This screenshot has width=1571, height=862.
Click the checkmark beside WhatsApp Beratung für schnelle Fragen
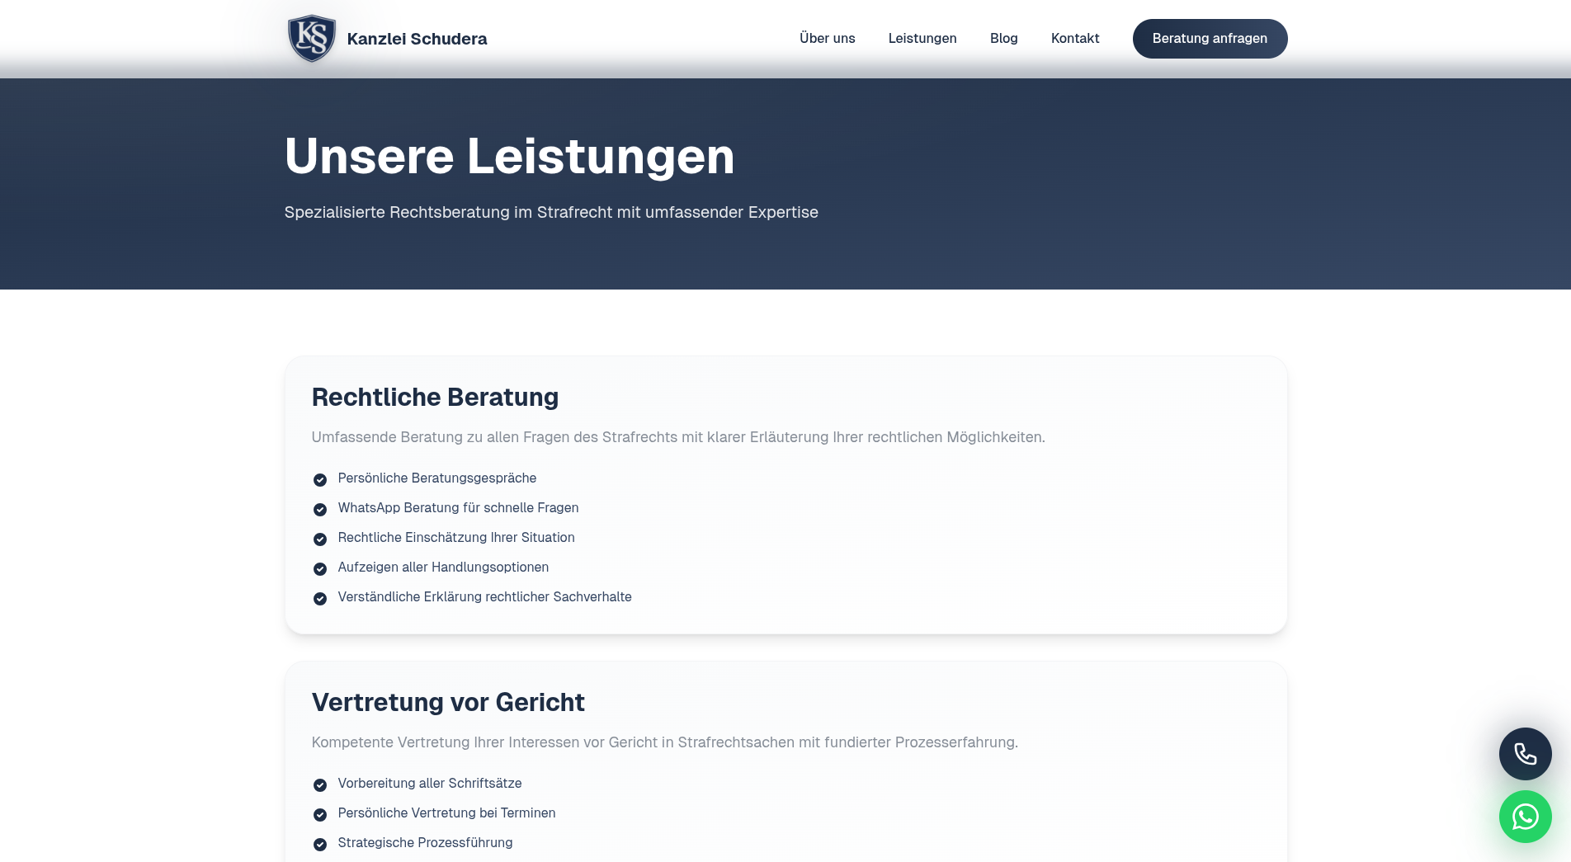pos(320,509)
